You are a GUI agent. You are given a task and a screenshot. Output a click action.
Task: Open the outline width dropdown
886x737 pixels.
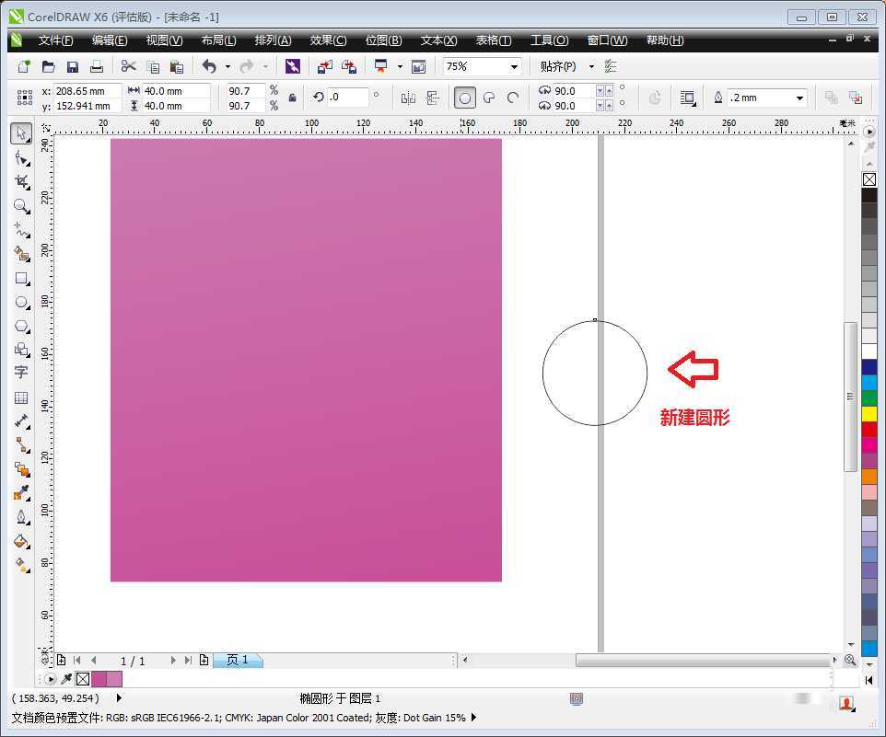coord(800,97)
